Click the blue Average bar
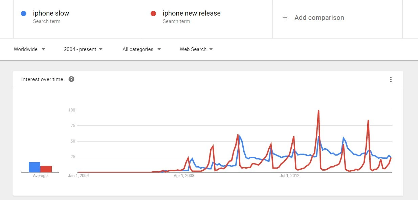 pyautogui.click(x=35, y=167)
